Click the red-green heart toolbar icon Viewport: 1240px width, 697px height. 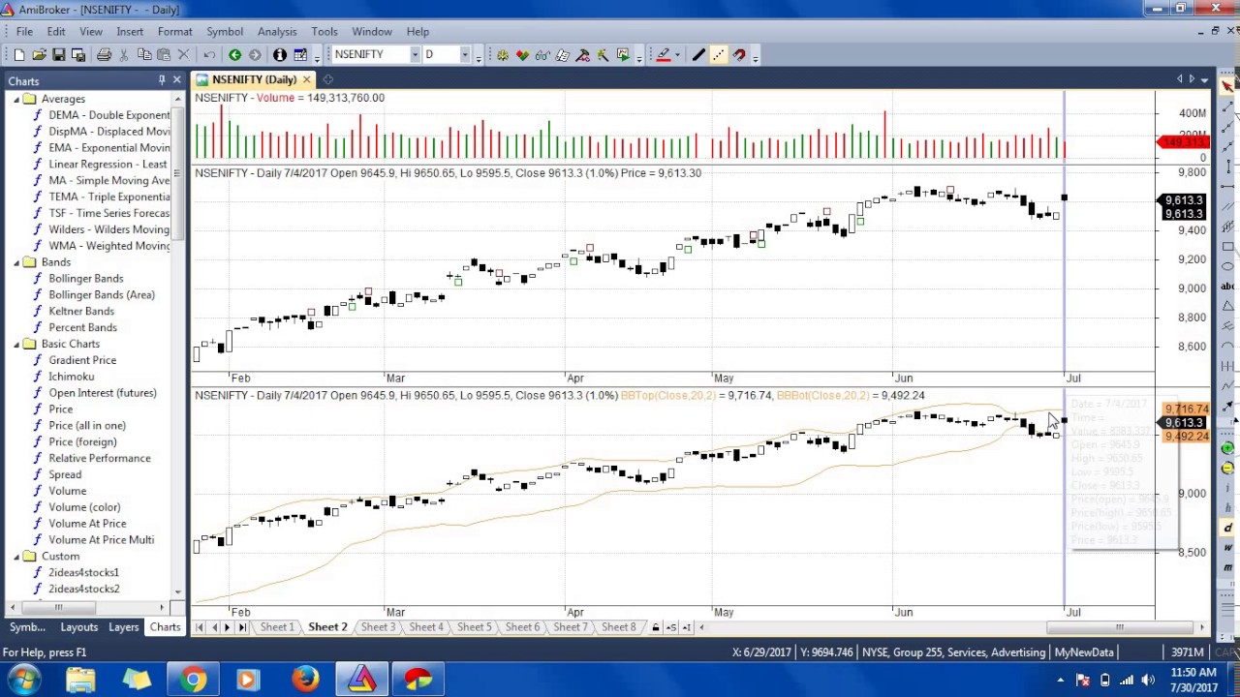[522, 55]
